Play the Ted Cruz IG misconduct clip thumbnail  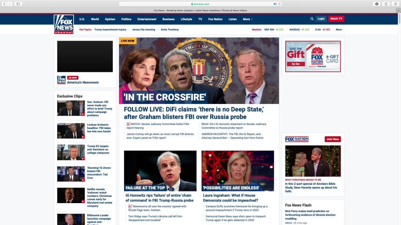[x=71, y=174]
